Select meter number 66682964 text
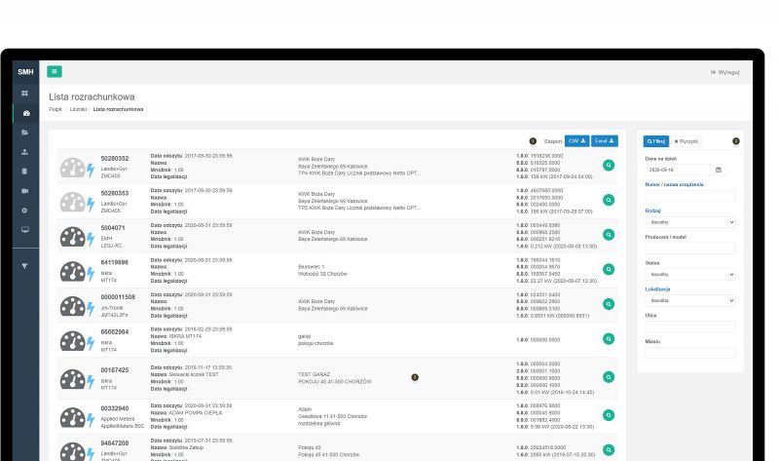 pos(115,331)
